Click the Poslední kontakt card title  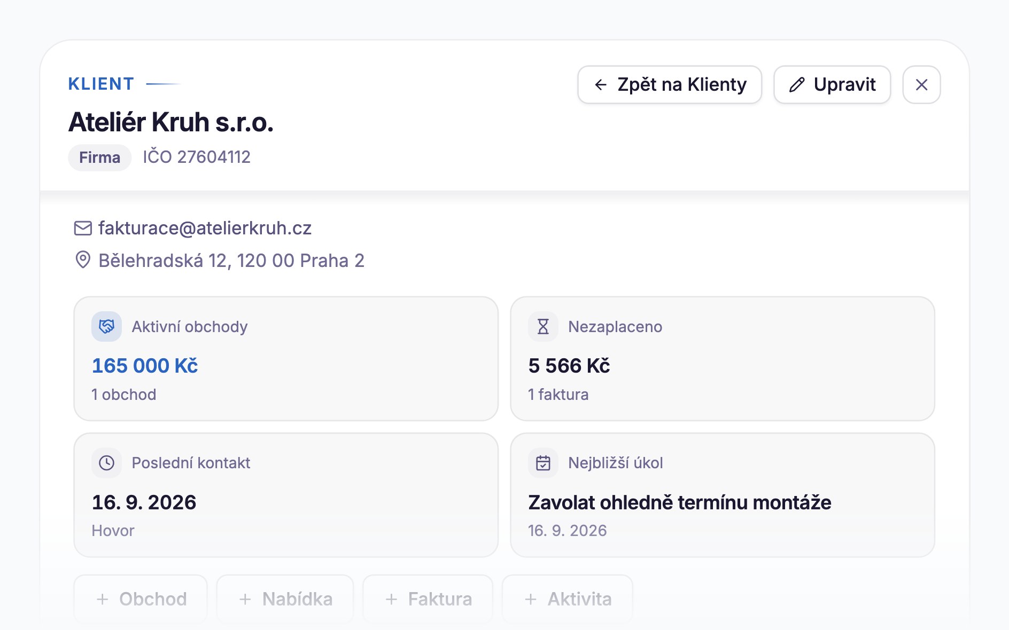191,463
